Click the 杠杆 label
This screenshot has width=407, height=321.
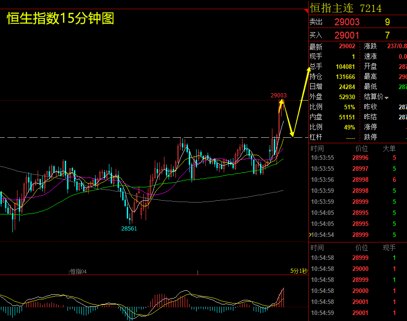(x=316, y=137)
